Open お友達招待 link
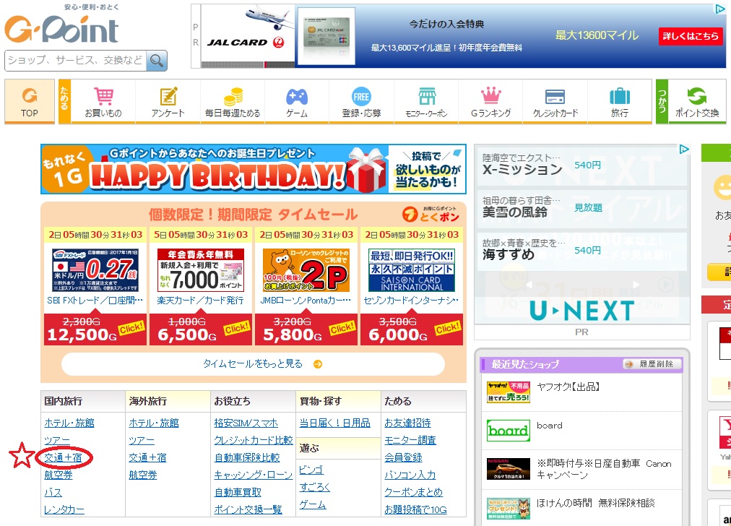The image size is (731, 526). point(407,423)
